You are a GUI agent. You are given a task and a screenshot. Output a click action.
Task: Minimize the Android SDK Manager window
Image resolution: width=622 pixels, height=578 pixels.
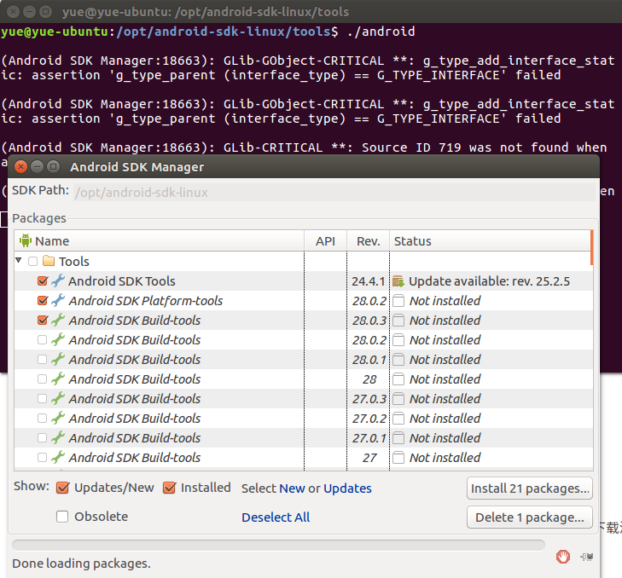point(37,166)
